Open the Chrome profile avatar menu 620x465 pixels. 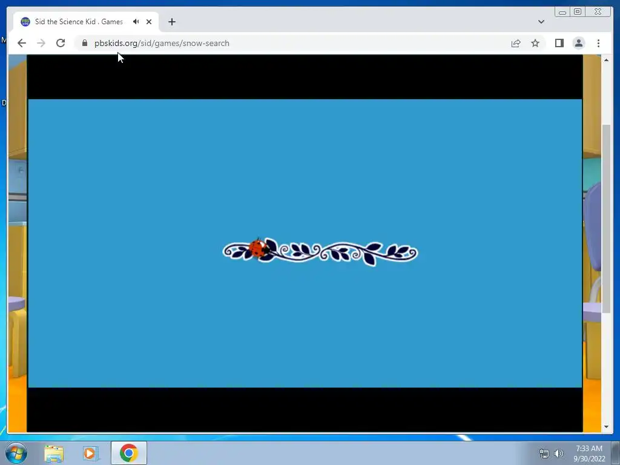tap(578, 43)
